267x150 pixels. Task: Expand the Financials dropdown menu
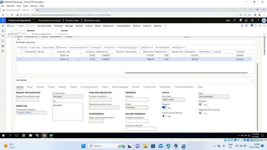tap(96, 47)
